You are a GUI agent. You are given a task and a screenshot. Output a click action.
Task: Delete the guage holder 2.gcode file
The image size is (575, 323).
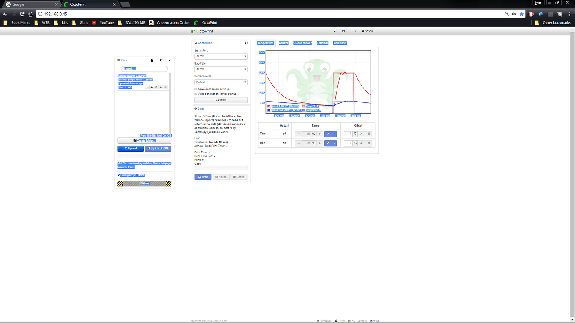click(x=156, y=87)
